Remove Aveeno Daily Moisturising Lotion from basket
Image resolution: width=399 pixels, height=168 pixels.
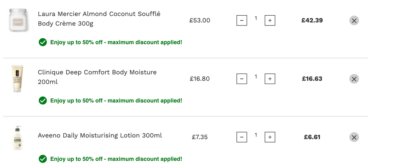point(354,137)
